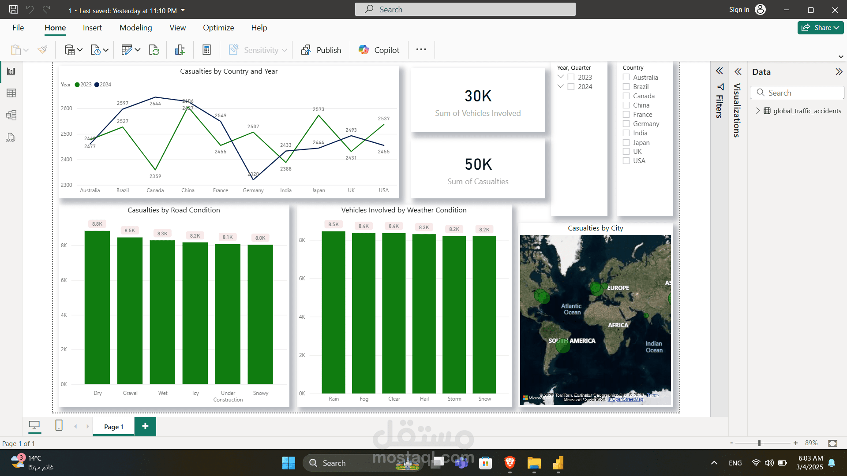
Task: Switch to Table view icon
Action: [11, 93]
